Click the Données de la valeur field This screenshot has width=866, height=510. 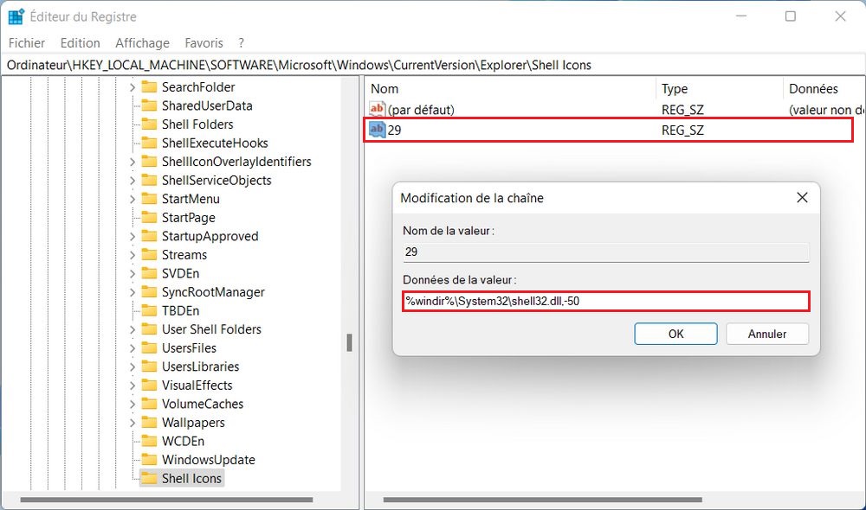606,301
